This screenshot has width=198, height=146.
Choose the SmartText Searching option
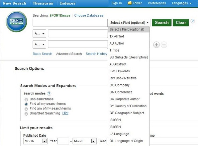click(x=26, y=114)
